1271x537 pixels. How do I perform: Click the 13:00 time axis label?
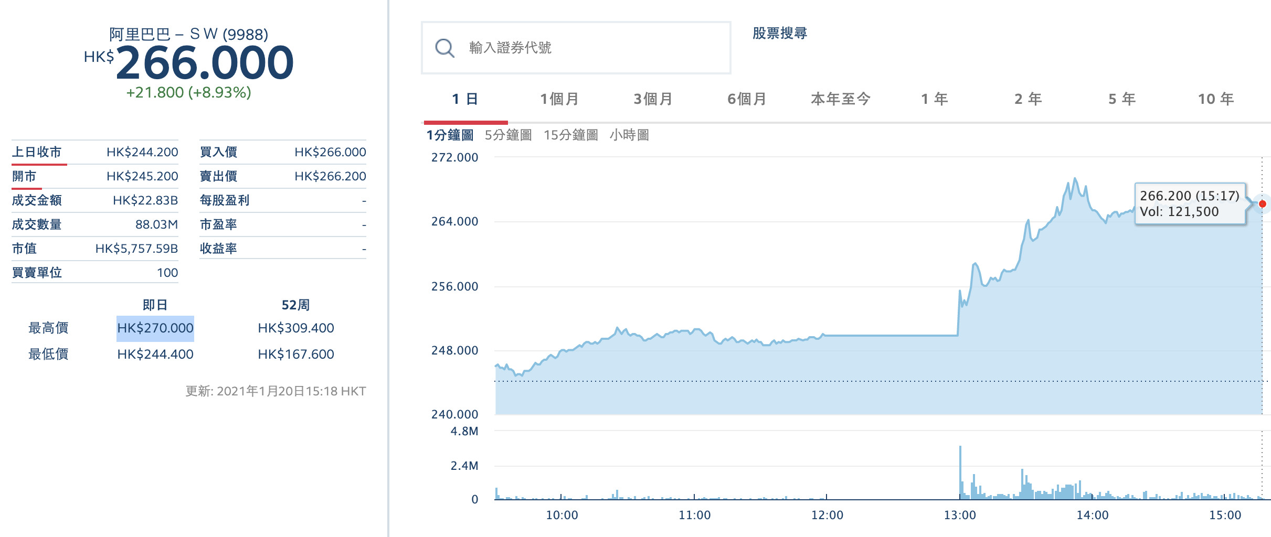coord(960,515)
